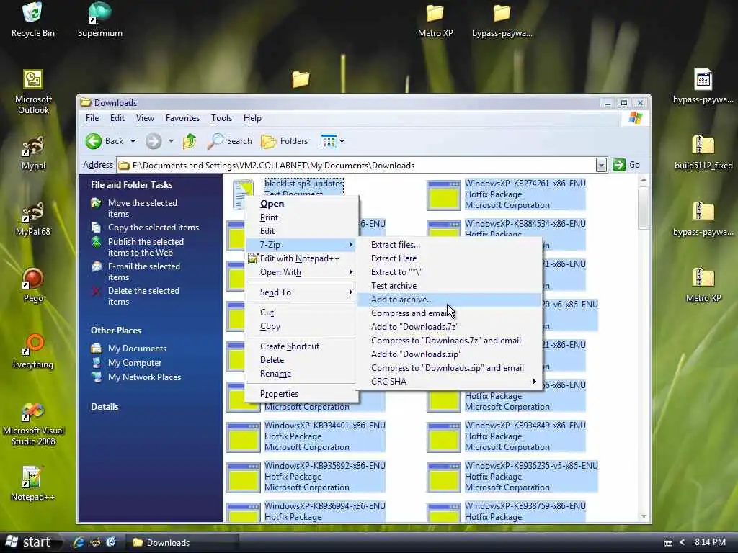Open the address bar dropdown list
The image size is (738, 553).
pos(601,165)
